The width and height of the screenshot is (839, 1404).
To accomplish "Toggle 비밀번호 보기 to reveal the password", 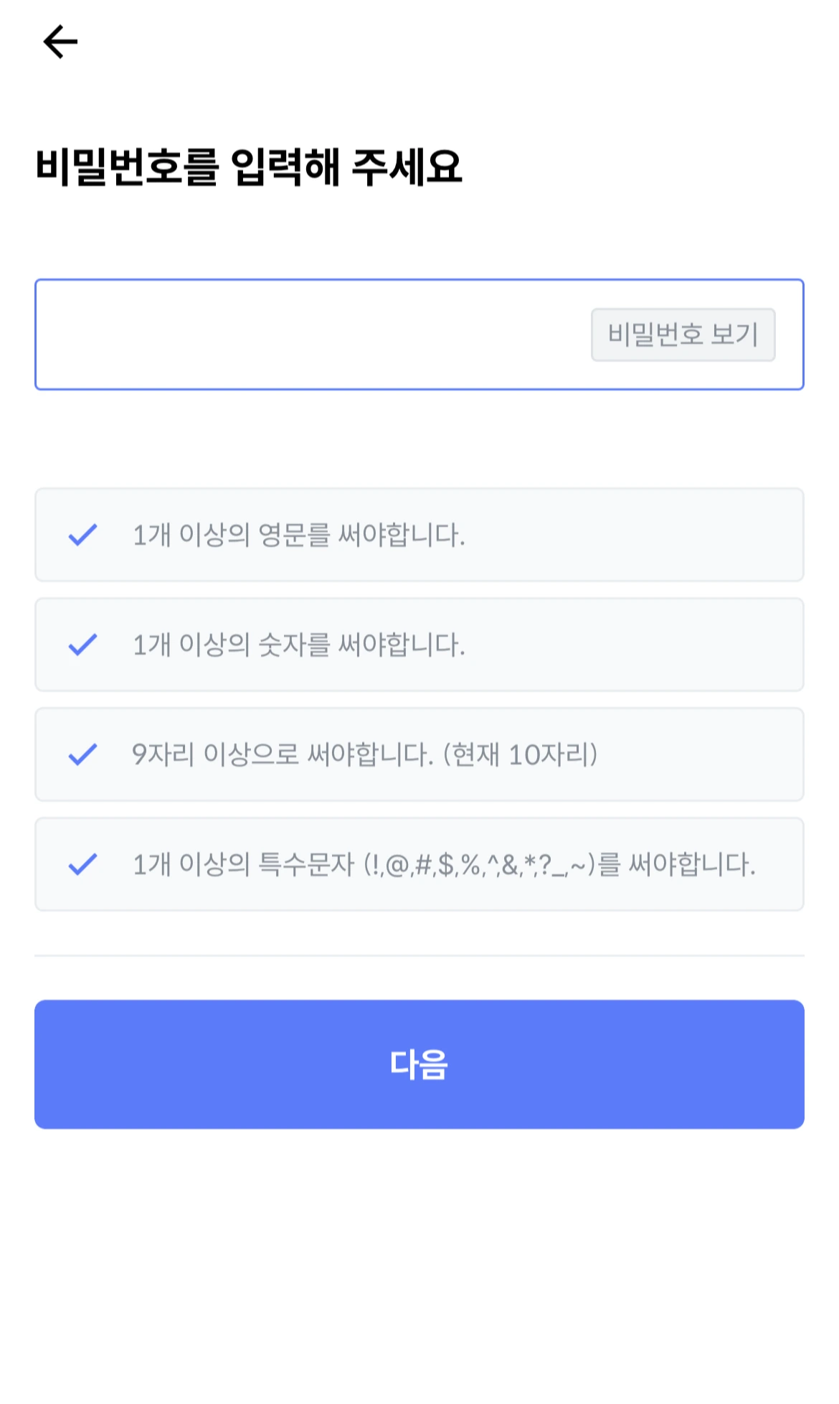I will [683, 334].
